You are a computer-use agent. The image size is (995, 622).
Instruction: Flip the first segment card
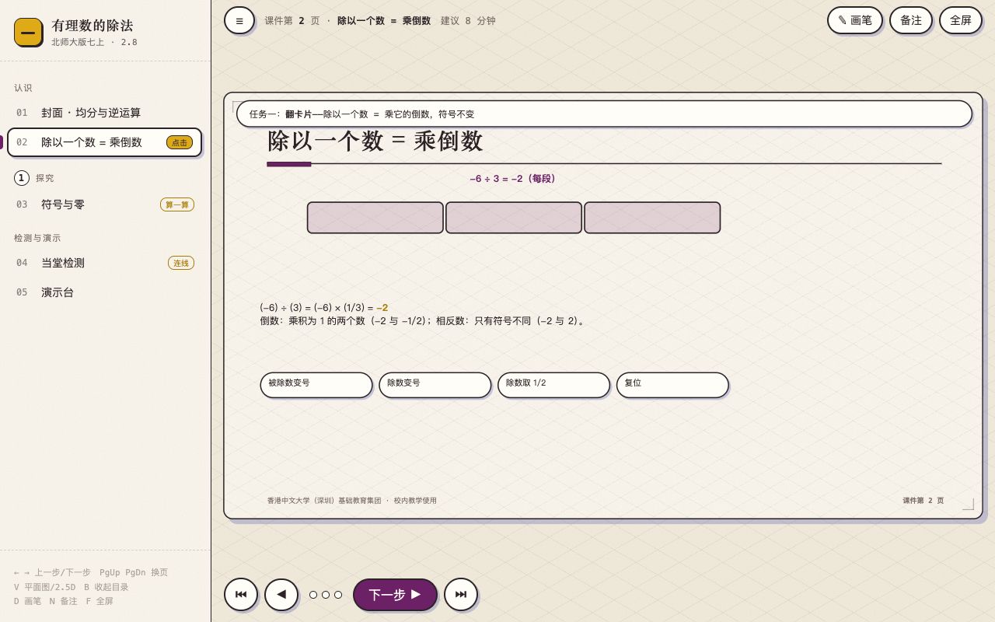(x=375, y=218)
